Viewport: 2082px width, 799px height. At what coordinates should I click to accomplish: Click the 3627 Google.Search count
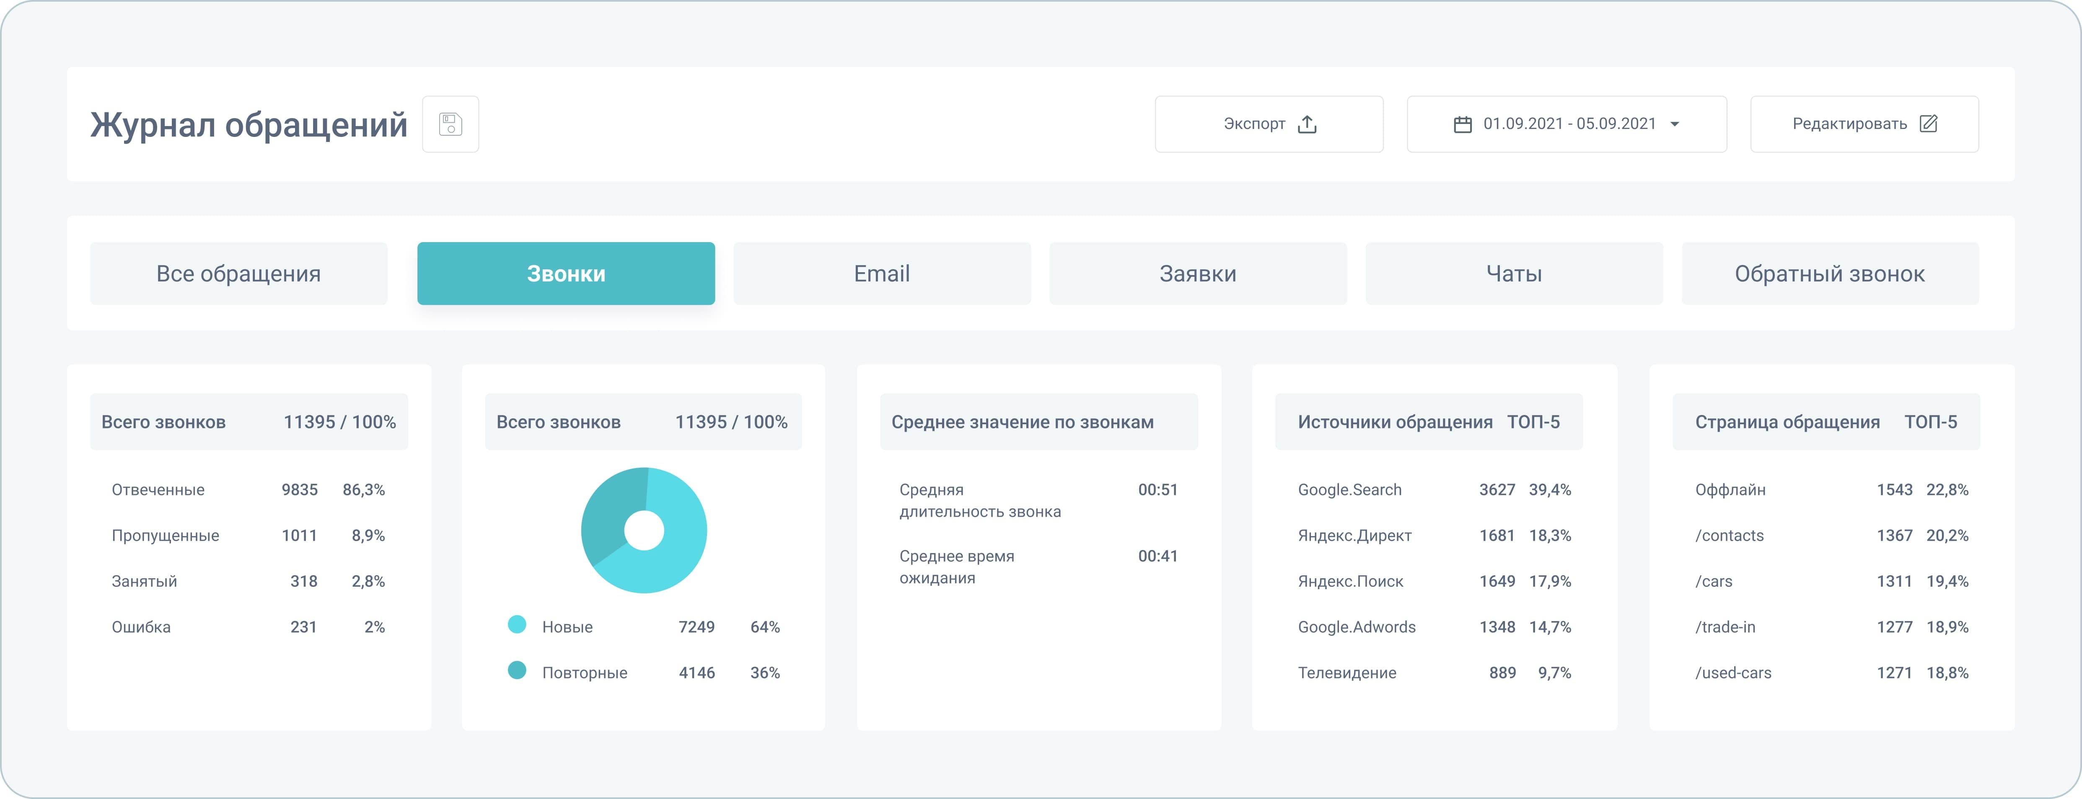1497,490
